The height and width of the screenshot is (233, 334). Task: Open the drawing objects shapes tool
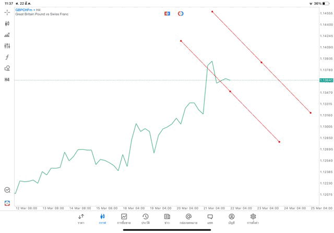pos(7,68)
